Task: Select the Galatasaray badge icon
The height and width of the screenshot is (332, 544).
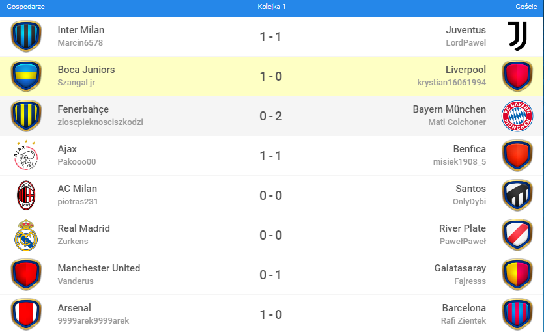Action: 517,274
